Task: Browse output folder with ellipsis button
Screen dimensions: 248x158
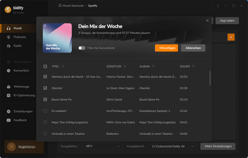Action: click(x=193, y=146)
